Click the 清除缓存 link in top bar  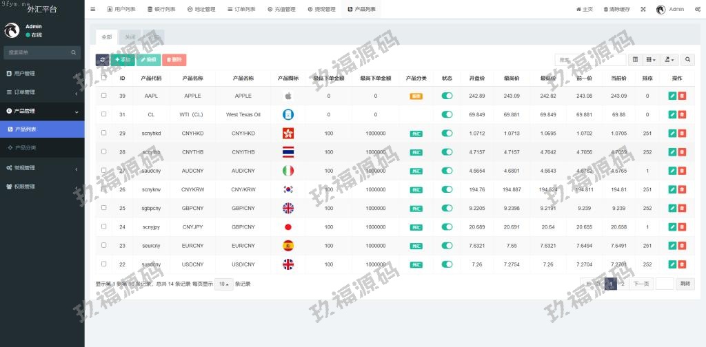point(616,9)
